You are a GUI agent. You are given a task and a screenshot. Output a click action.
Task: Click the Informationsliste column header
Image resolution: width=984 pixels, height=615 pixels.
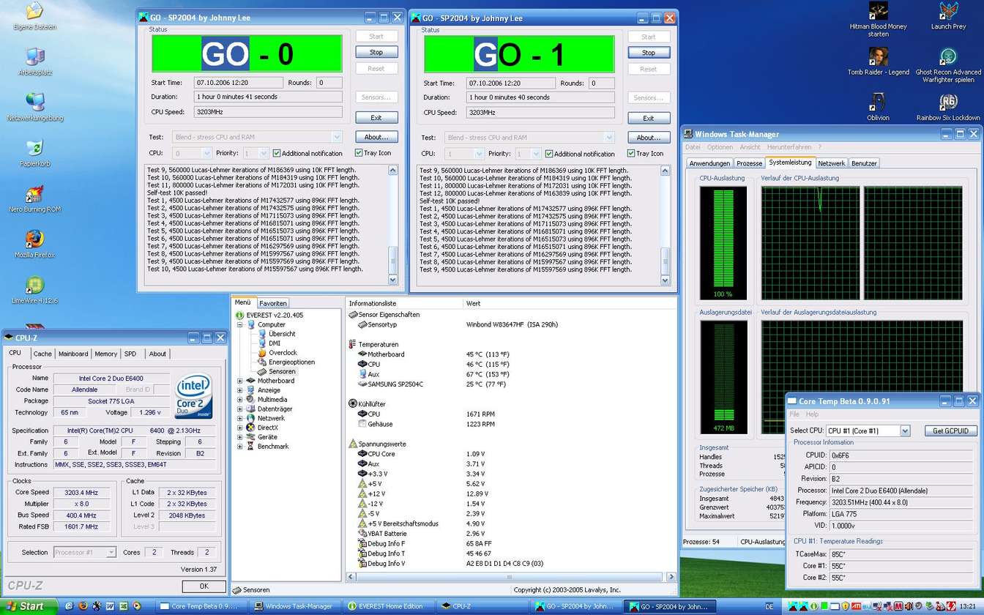pyautogui.click(x=403, y=303)
